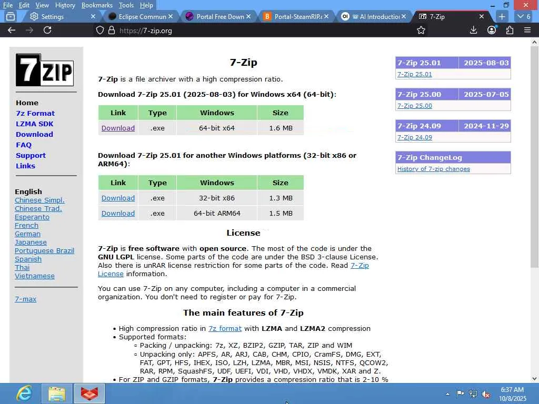The image size is (539, 404).
Task: Click the 7-Zip logo image
Action: (x=45, y=70)
